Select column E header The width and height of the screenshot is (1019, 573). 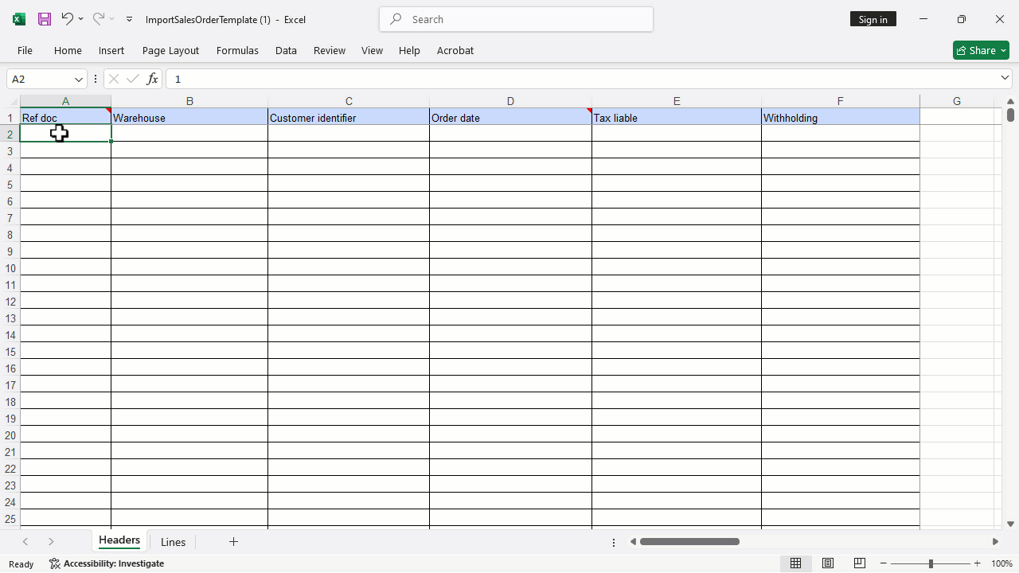(677, 101)
